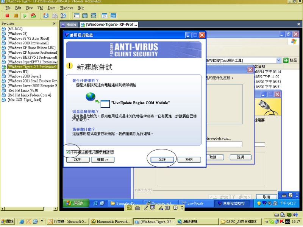Click the Take Snapshot toolbar icon

46,16
